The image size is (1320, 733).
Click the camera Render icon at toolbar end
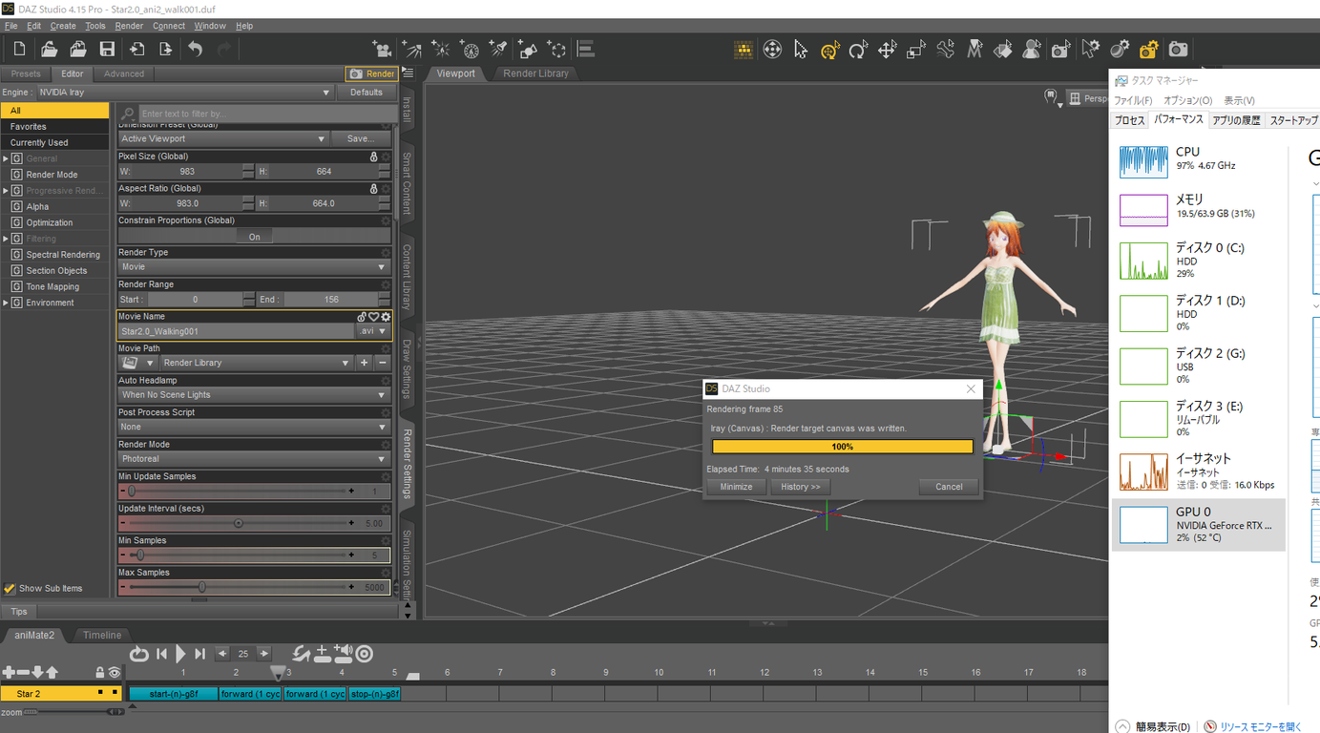1179,50
